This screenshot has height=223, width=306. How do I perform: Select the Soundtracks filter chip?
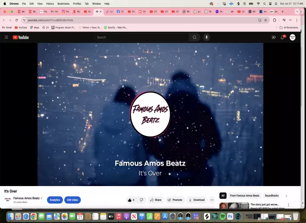pos(272,195)
